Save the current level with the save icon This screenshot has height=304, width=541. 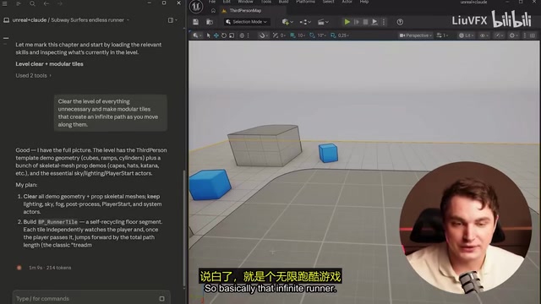tap(195, 22)
